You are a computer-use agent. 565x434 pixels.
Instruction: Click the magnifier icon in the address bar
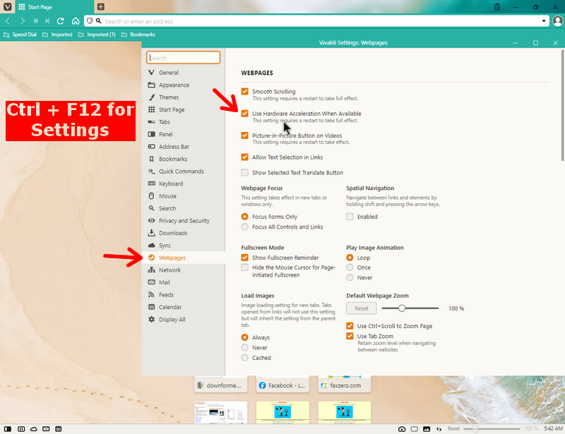[x=98, y=21]
